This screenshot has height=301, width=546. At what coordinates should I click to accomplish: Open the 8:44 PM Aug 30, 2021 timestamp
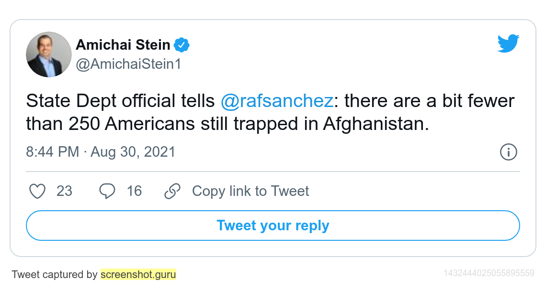coord(101,152)
